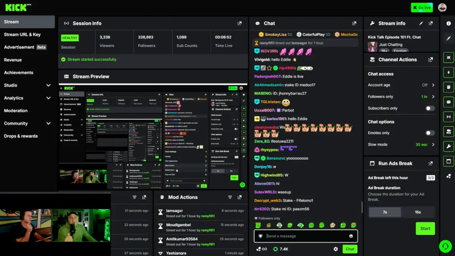Open Slow mode 30 sec setting

click(425, 144)
